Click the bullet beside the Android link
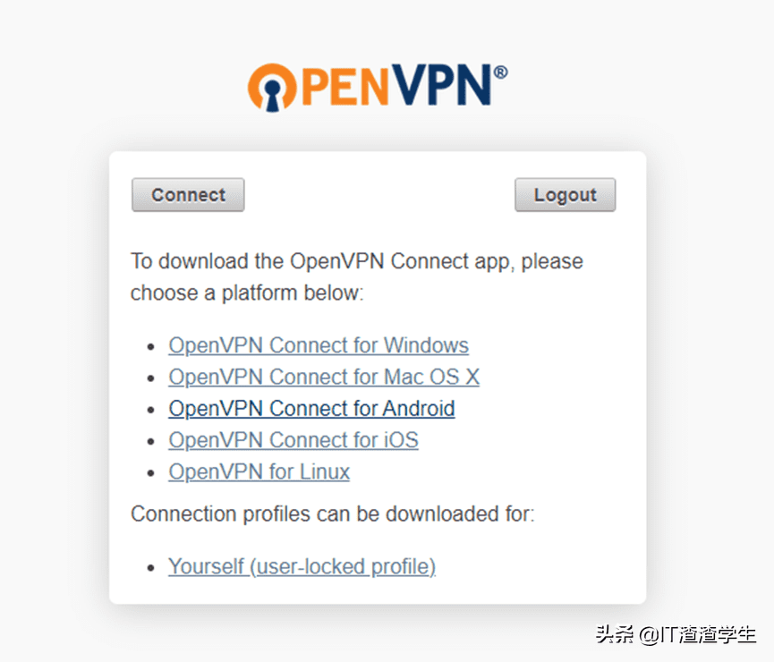Image resolution: width=774 pixels, height=662 pixels. (151, 411)
